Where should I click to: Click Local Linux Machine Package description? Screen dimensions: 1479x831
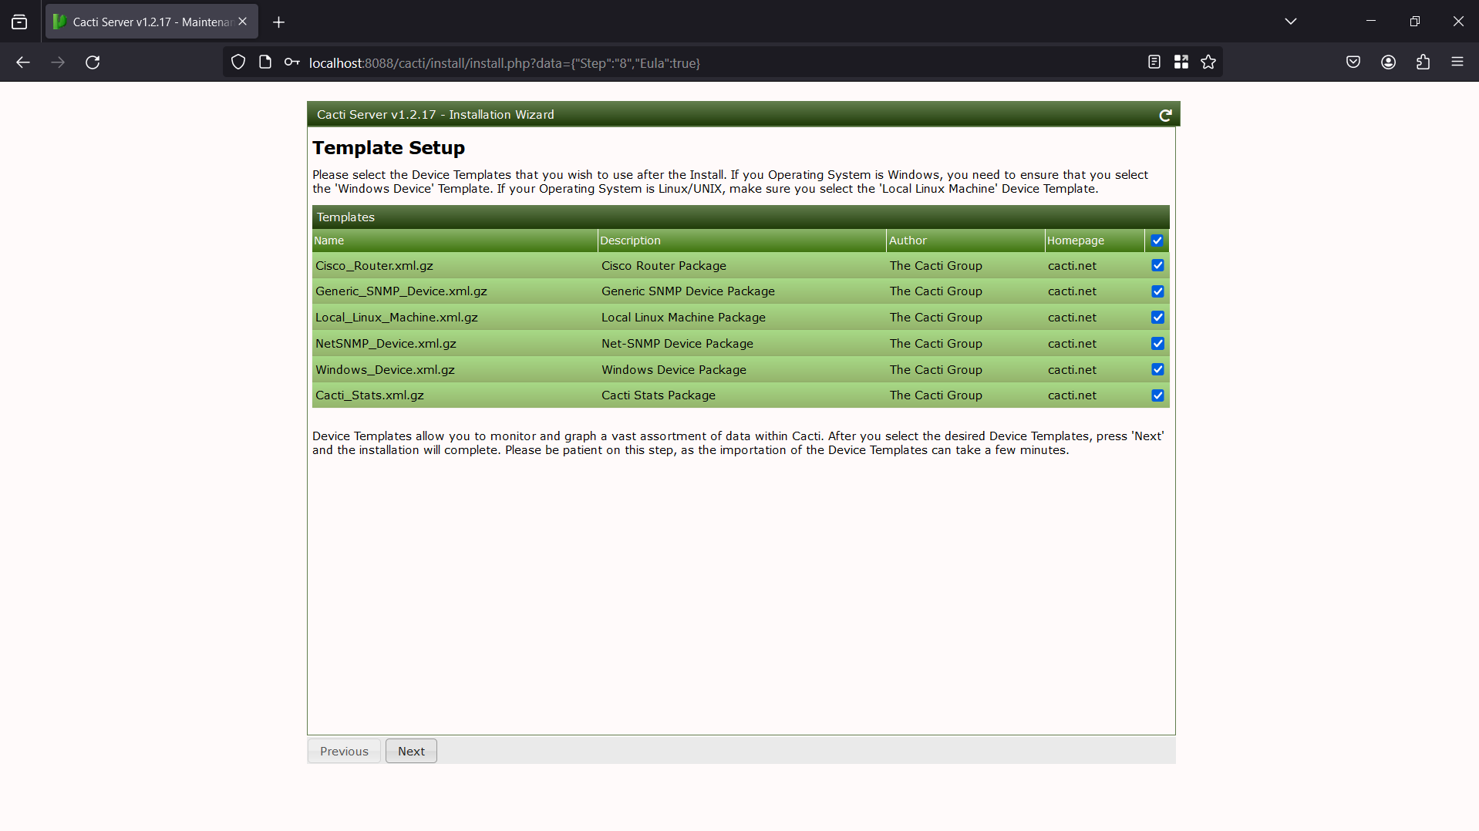point(683,318)
